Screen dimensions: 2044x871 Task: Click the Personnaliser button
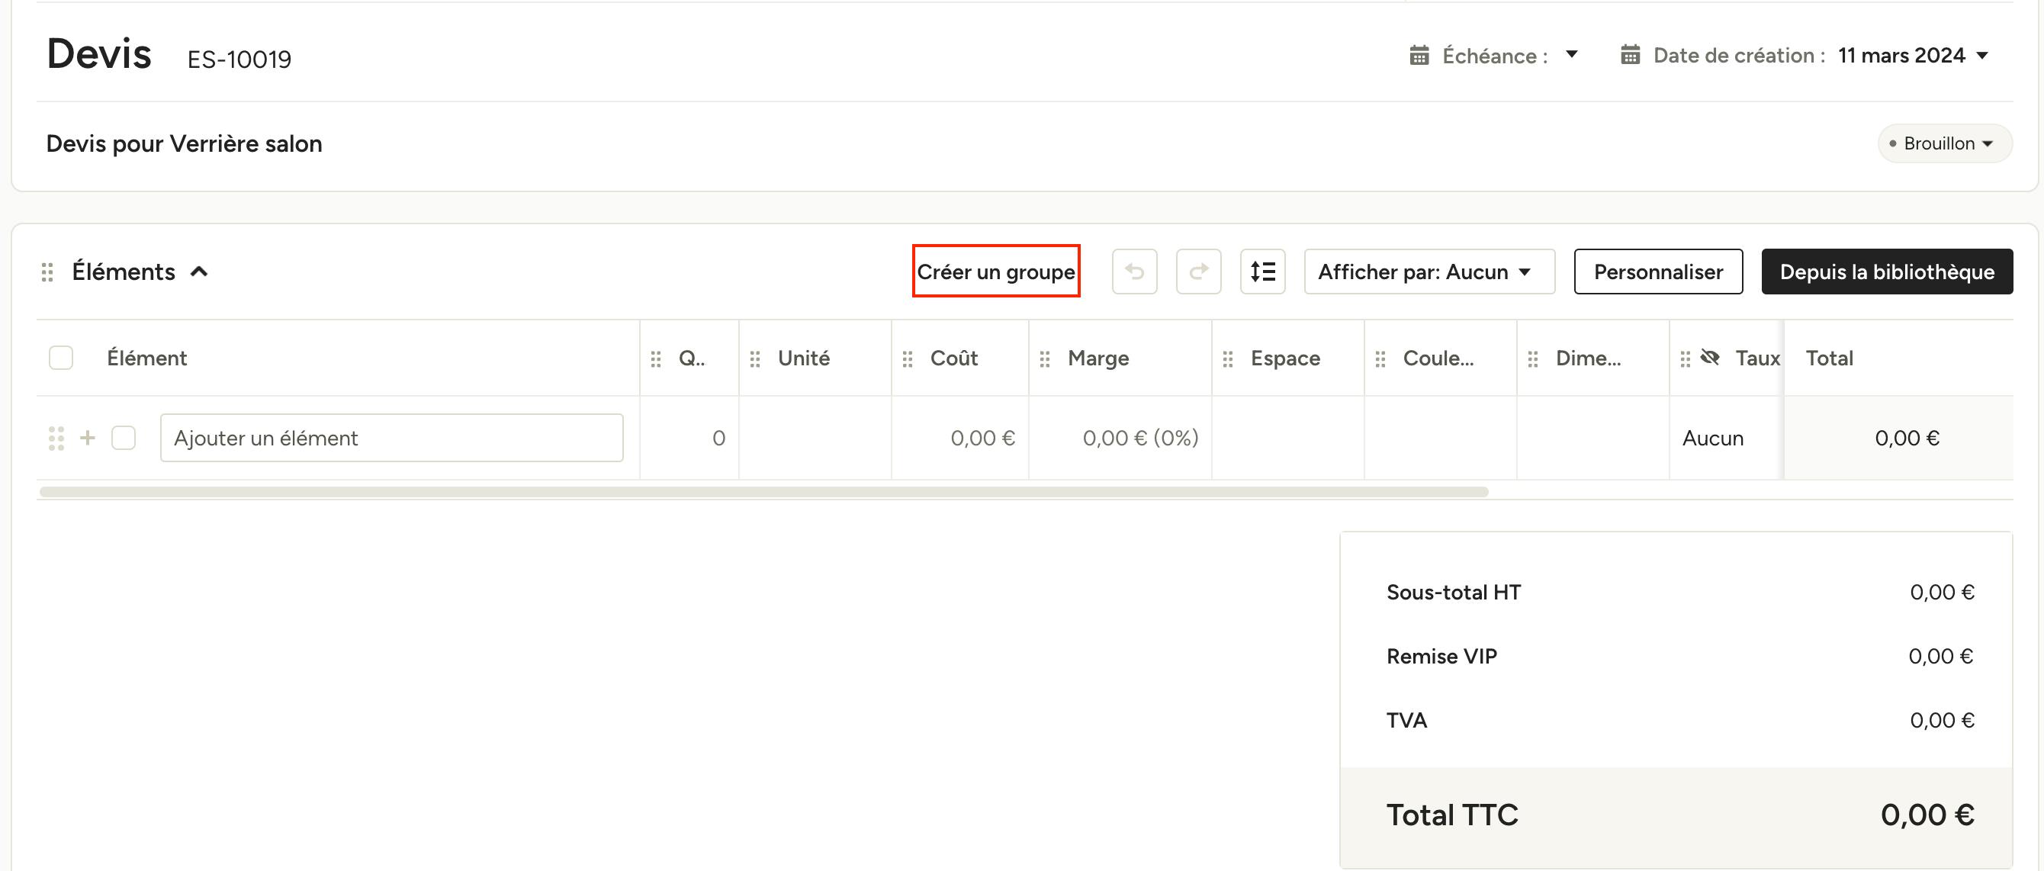coord(1657,272)
